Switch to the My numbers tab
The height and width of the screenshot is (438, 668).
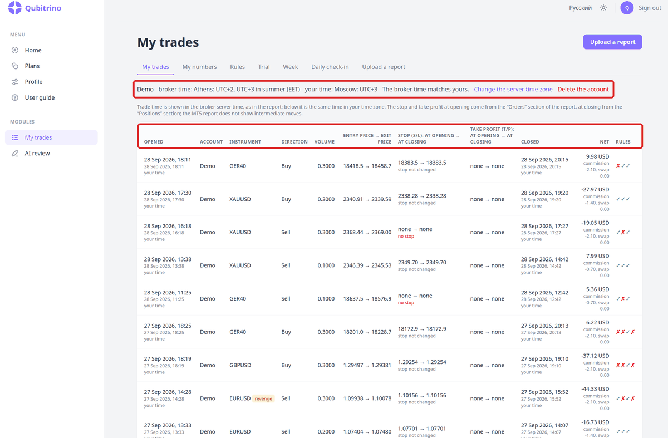click(x=199, y=67)
